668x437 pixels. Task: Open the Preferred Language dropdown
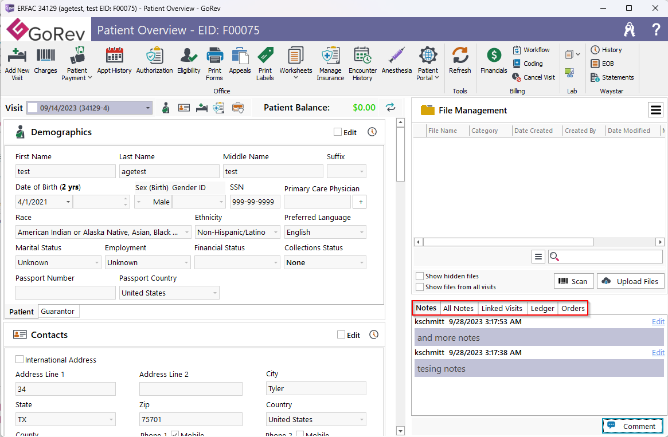(362, 233)
